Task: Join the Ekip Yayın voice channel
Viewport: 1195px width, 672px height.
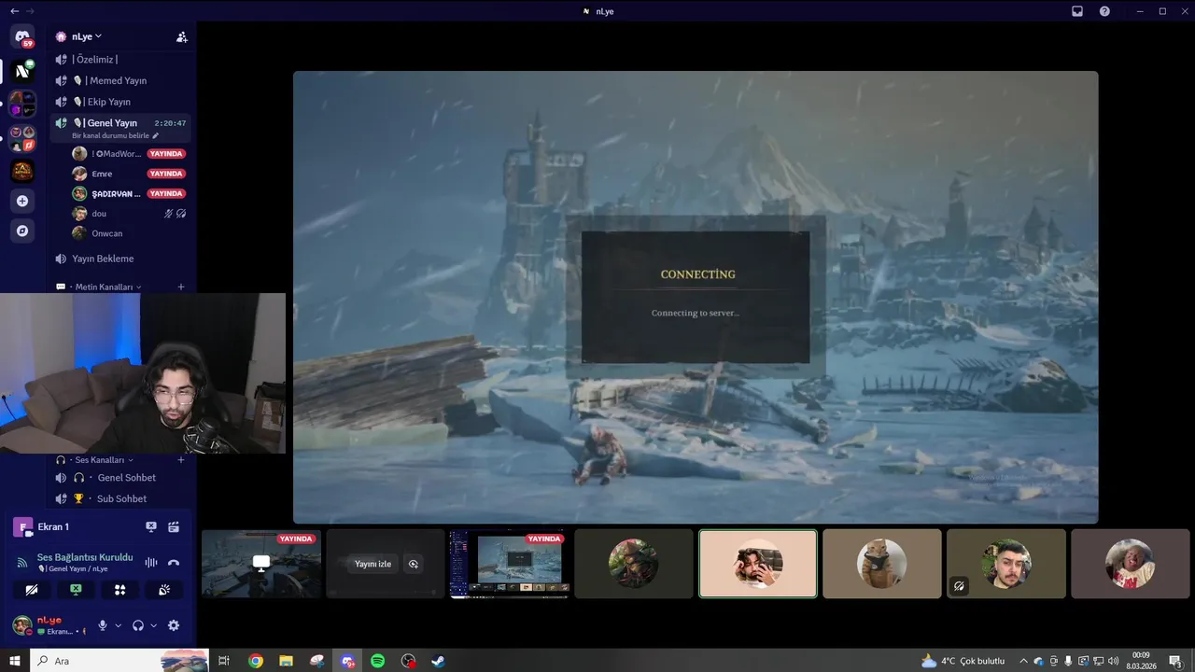Action: point(121,102)
